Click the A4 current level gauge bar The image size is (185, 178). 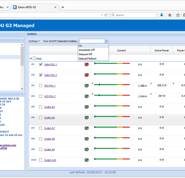pyautogui.click(x=112, y=95)
